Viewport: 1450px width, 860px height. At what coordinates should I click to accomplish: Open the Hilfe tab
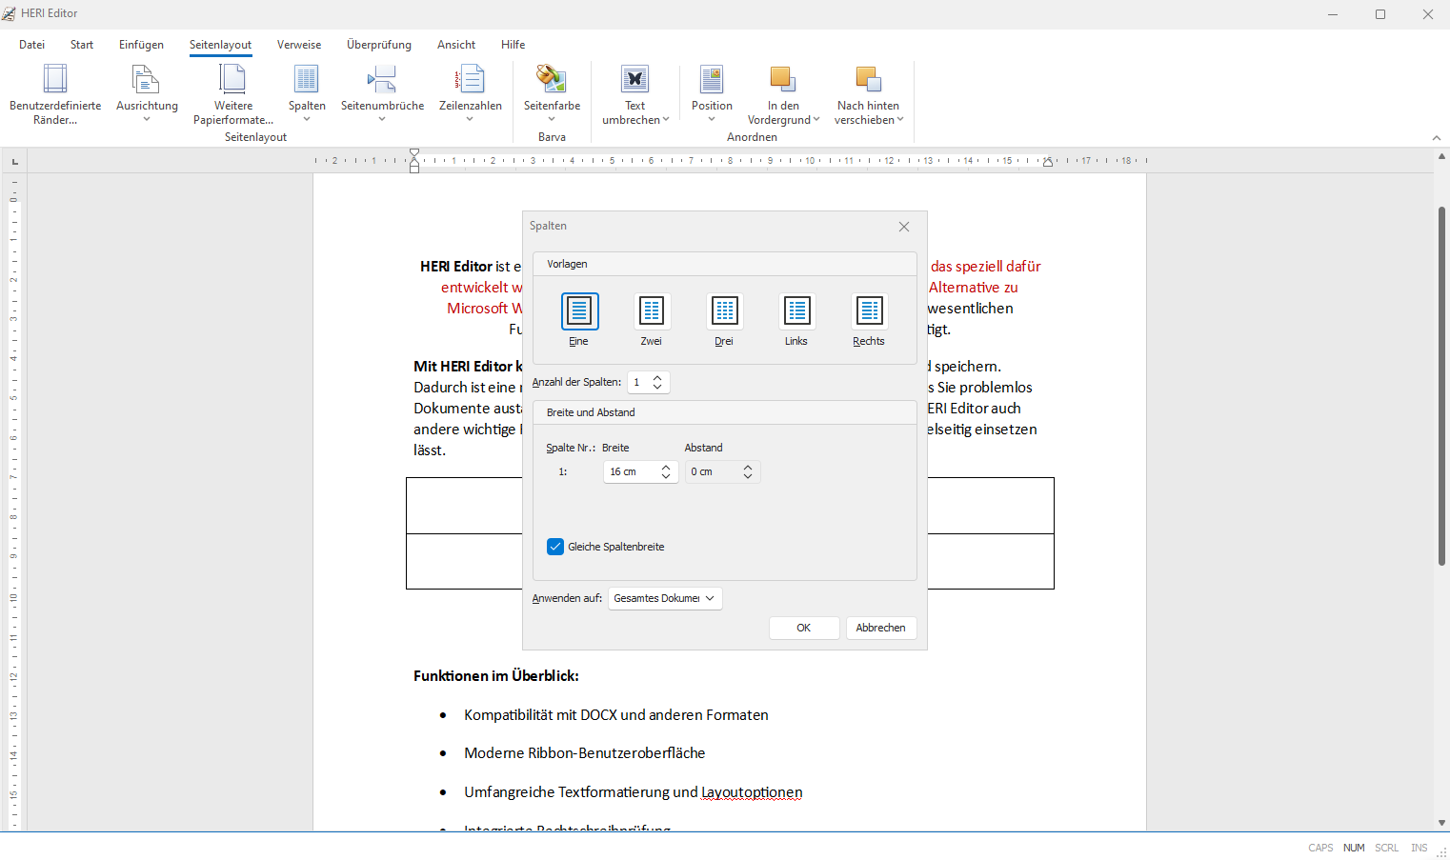point(513,45)
